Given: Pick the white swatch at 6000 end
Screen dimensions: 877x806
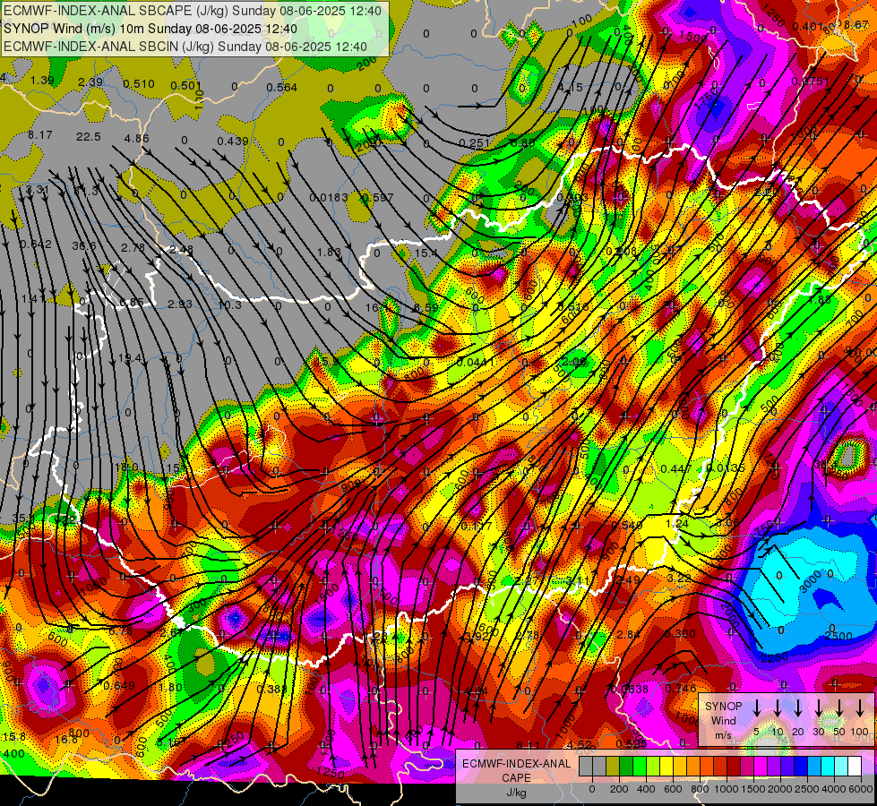Looking at the screenshot, I should (854, 767).
